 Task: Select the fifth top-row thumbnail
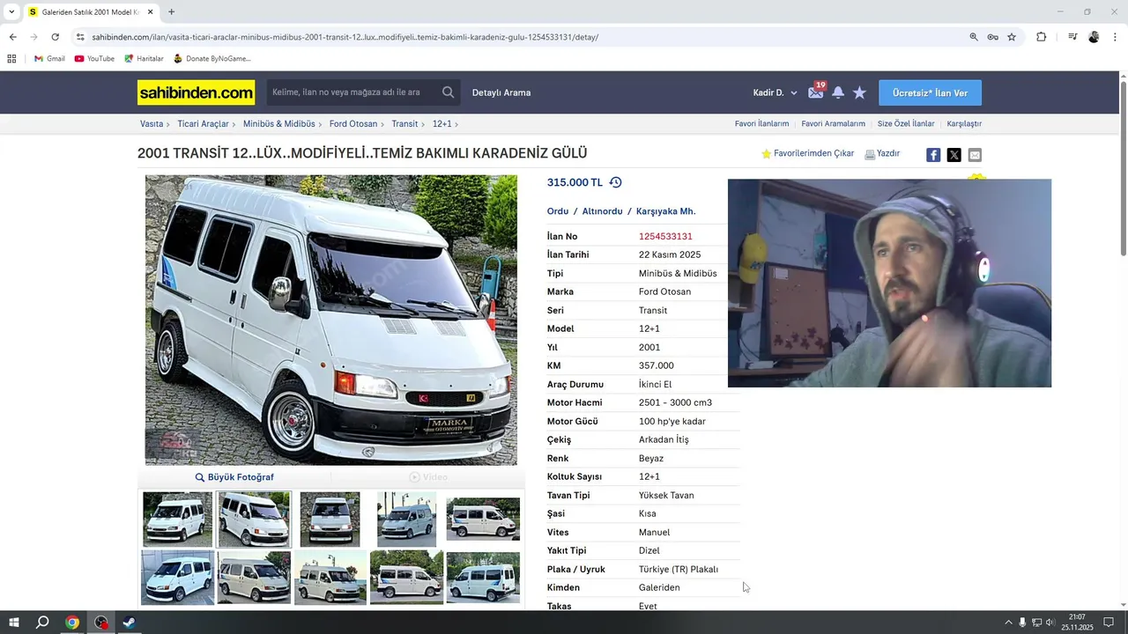[x=483, y=520]
